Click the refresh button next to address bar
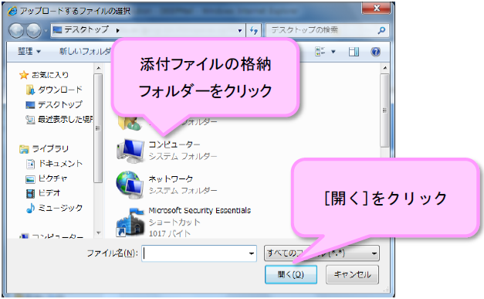 [254, 31]
